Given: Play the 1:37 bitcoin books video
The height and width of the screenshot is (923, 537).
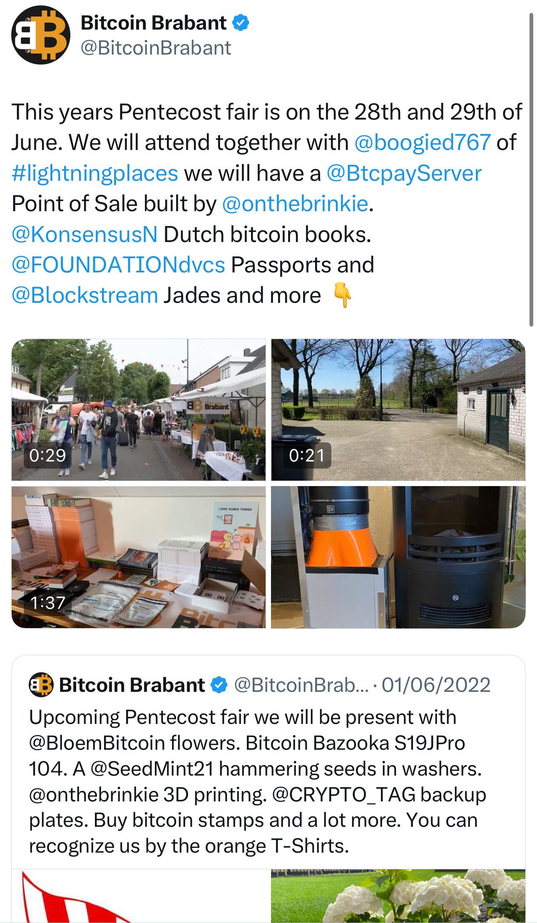Looking at the screenshot, I should 138,557.
